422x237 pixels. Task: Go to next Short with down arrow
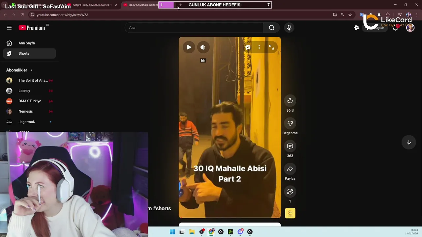tap(409, 142)
